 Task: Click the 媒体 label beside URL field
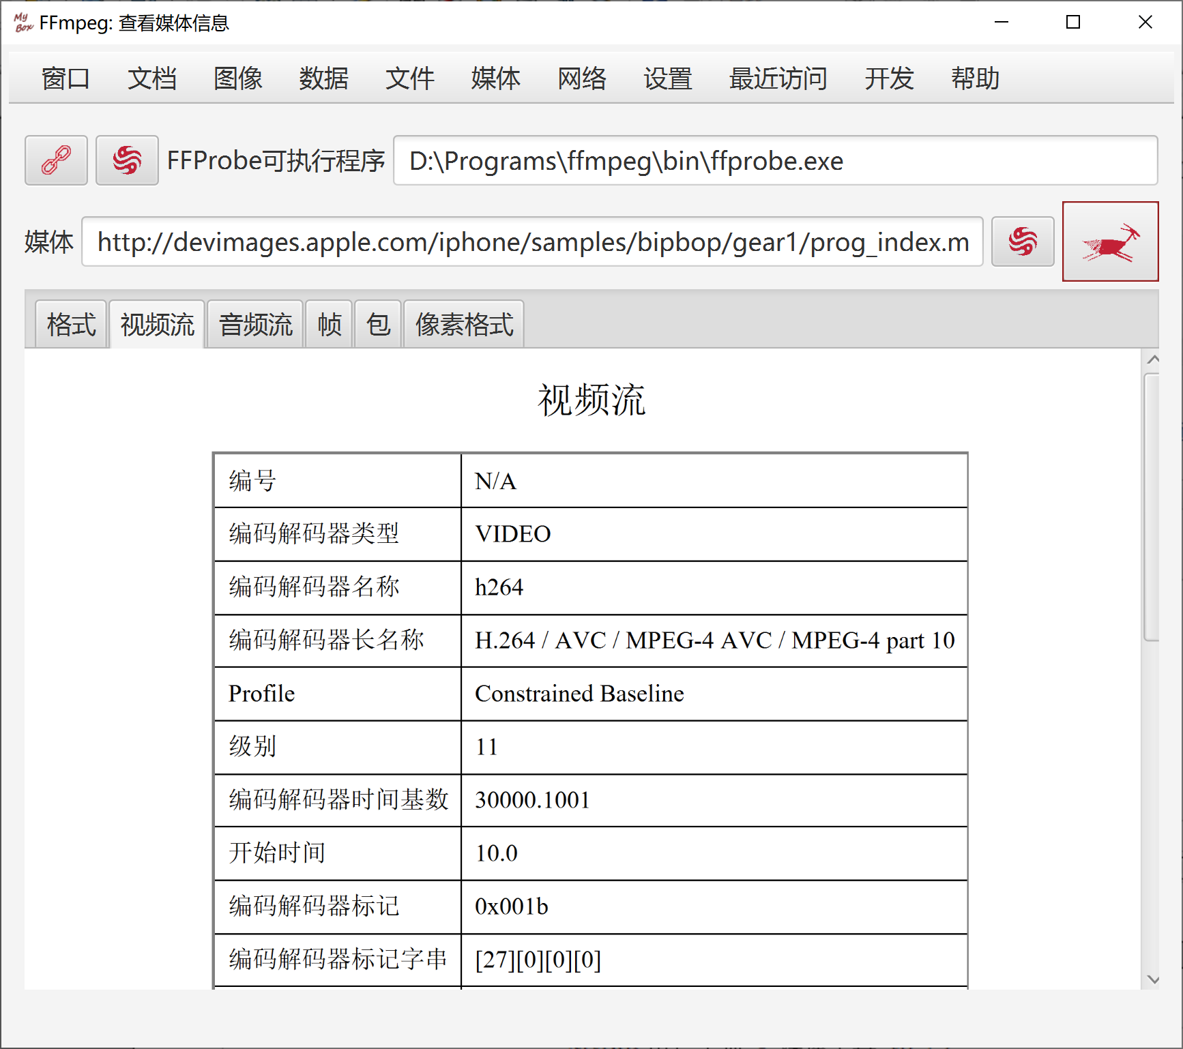49,242
